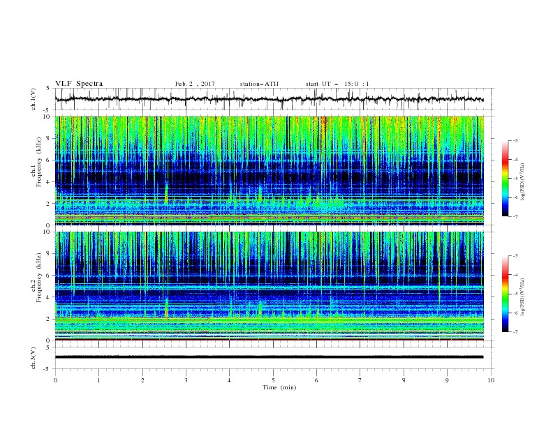Click the 'Time (min)' axis label
The image size is (553, 427).
(279, 387)
